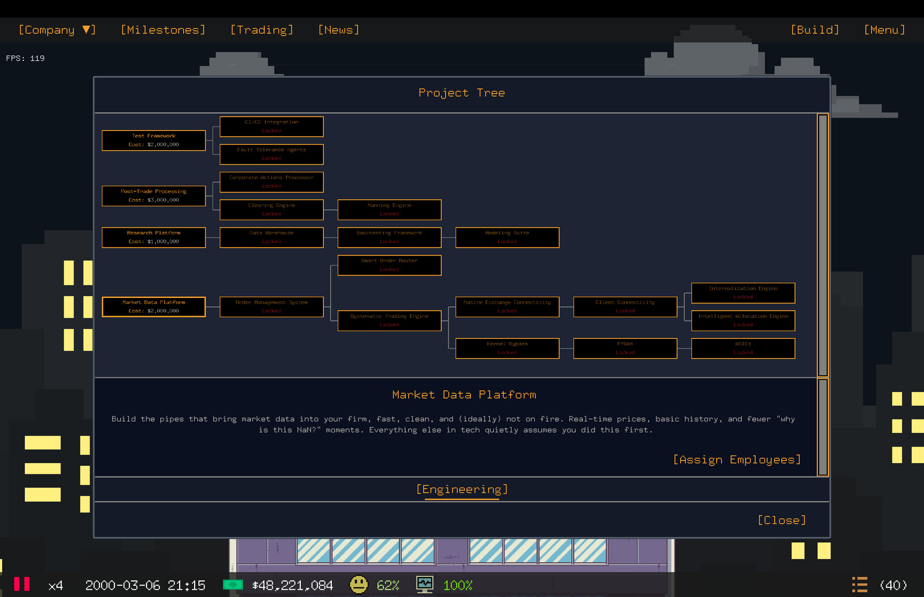Click the smiley face morale icon
Screen dimensions: 924x597
359,585
